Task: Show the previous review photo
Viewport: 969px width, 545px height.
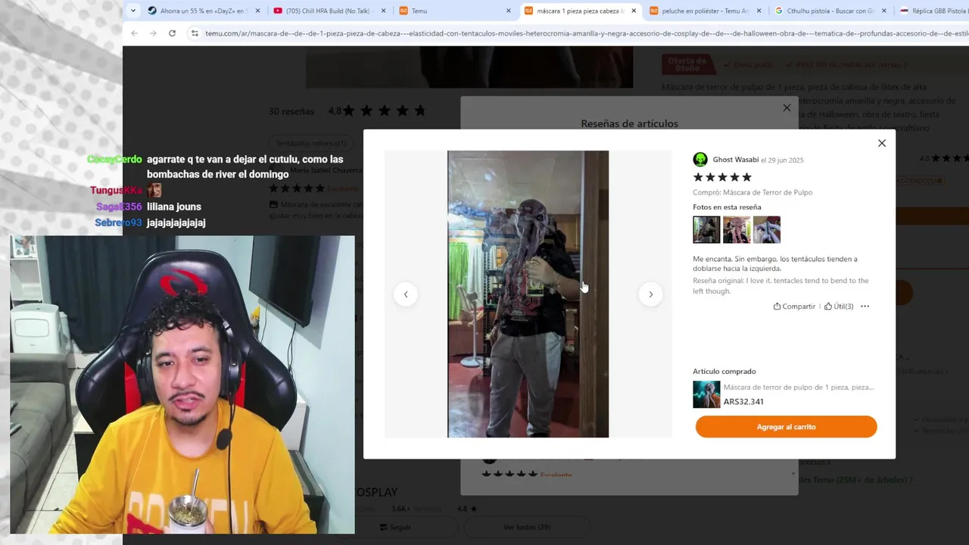Action: 406,294
